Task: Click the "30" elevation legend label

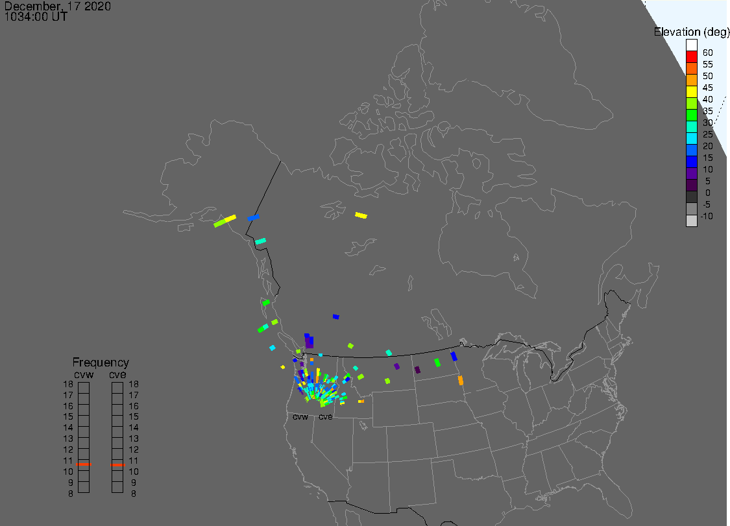Action: coord(708,123)
